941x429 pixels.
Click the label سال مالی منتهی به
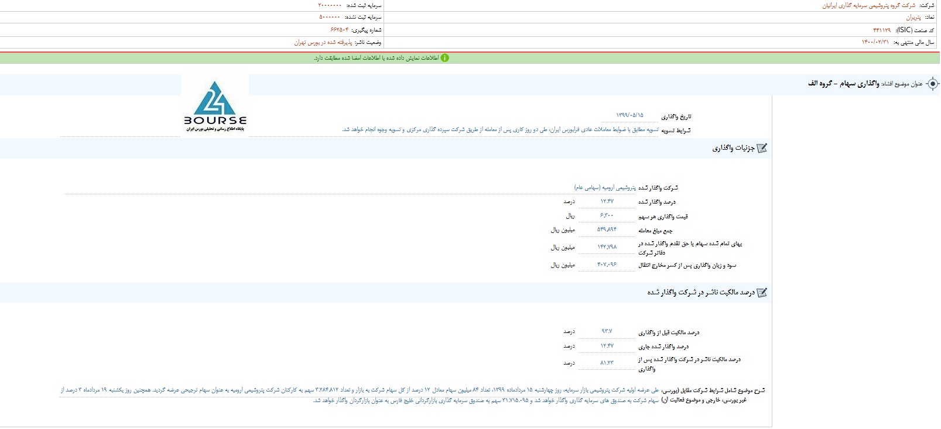point(914,42)
